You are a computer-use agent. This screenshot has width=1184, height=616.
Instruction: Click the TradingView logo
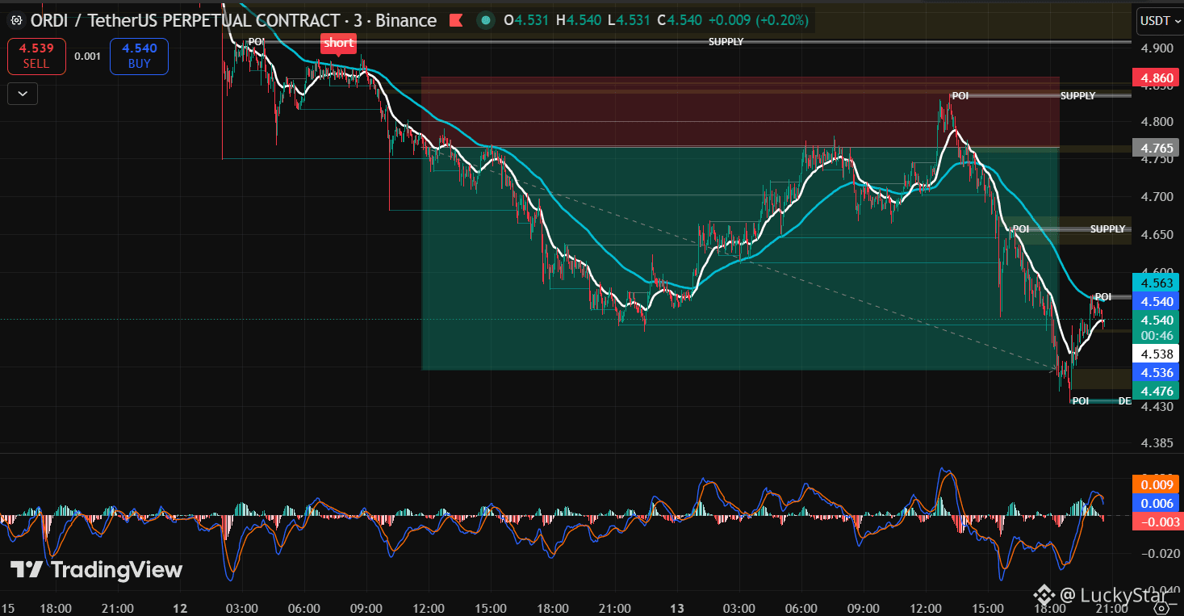[97, 570]
